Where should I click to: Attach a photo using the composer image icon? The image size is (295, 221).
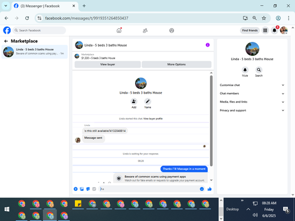(82, 189)
